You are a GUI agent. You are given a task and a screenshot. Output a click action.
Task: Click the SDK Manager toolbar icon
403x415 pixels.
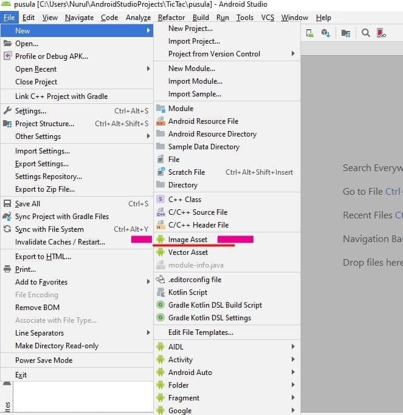point(326,33)
